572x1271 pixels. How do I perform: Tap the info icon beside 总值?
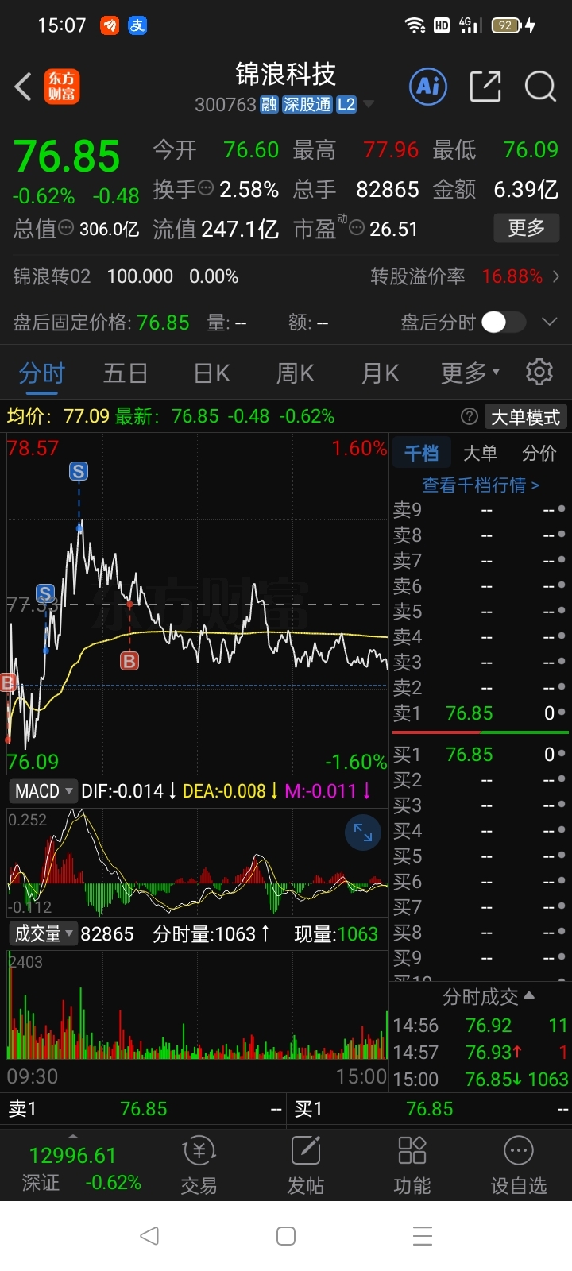click(67, 228)
